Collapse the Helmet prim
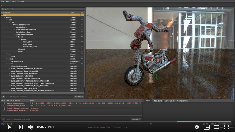Viewport: 235px width, 132px height. point(19,39)
